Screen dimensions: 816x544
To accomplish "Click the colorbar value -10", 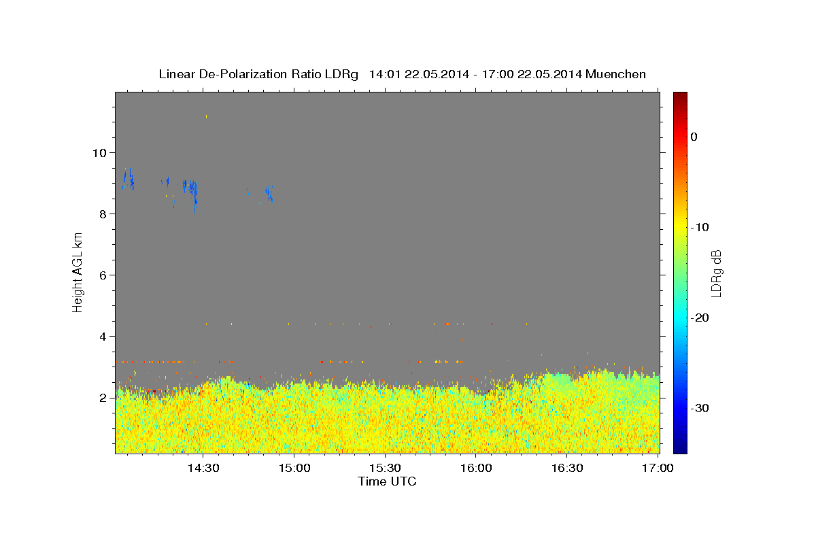I will click(700, 227).
